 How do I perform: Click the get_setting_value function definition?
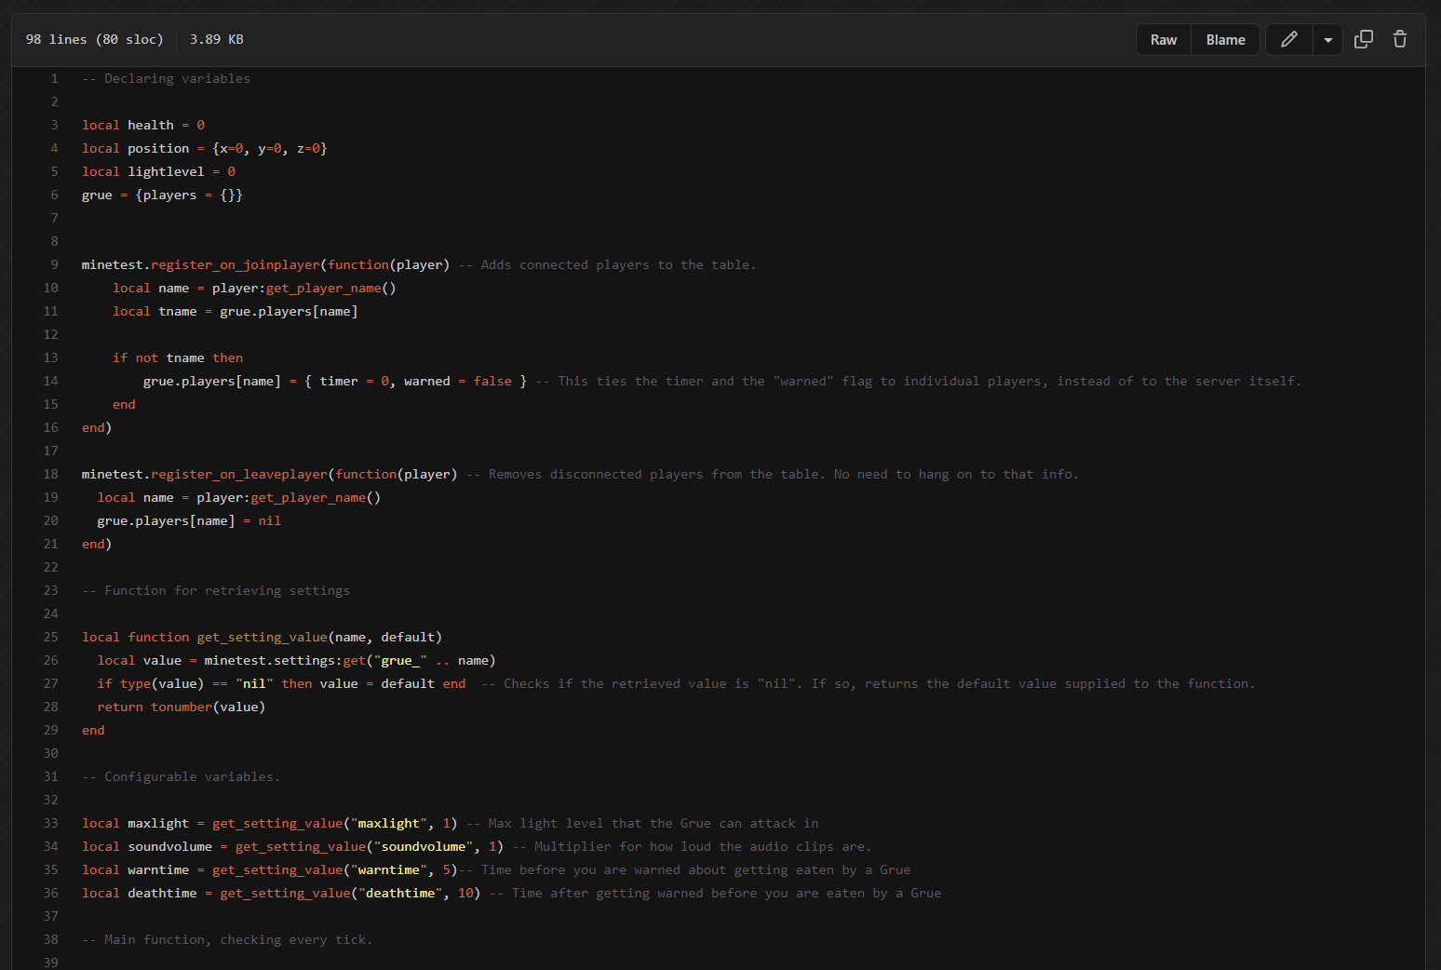pyautogui.click(x=262, y=638)
